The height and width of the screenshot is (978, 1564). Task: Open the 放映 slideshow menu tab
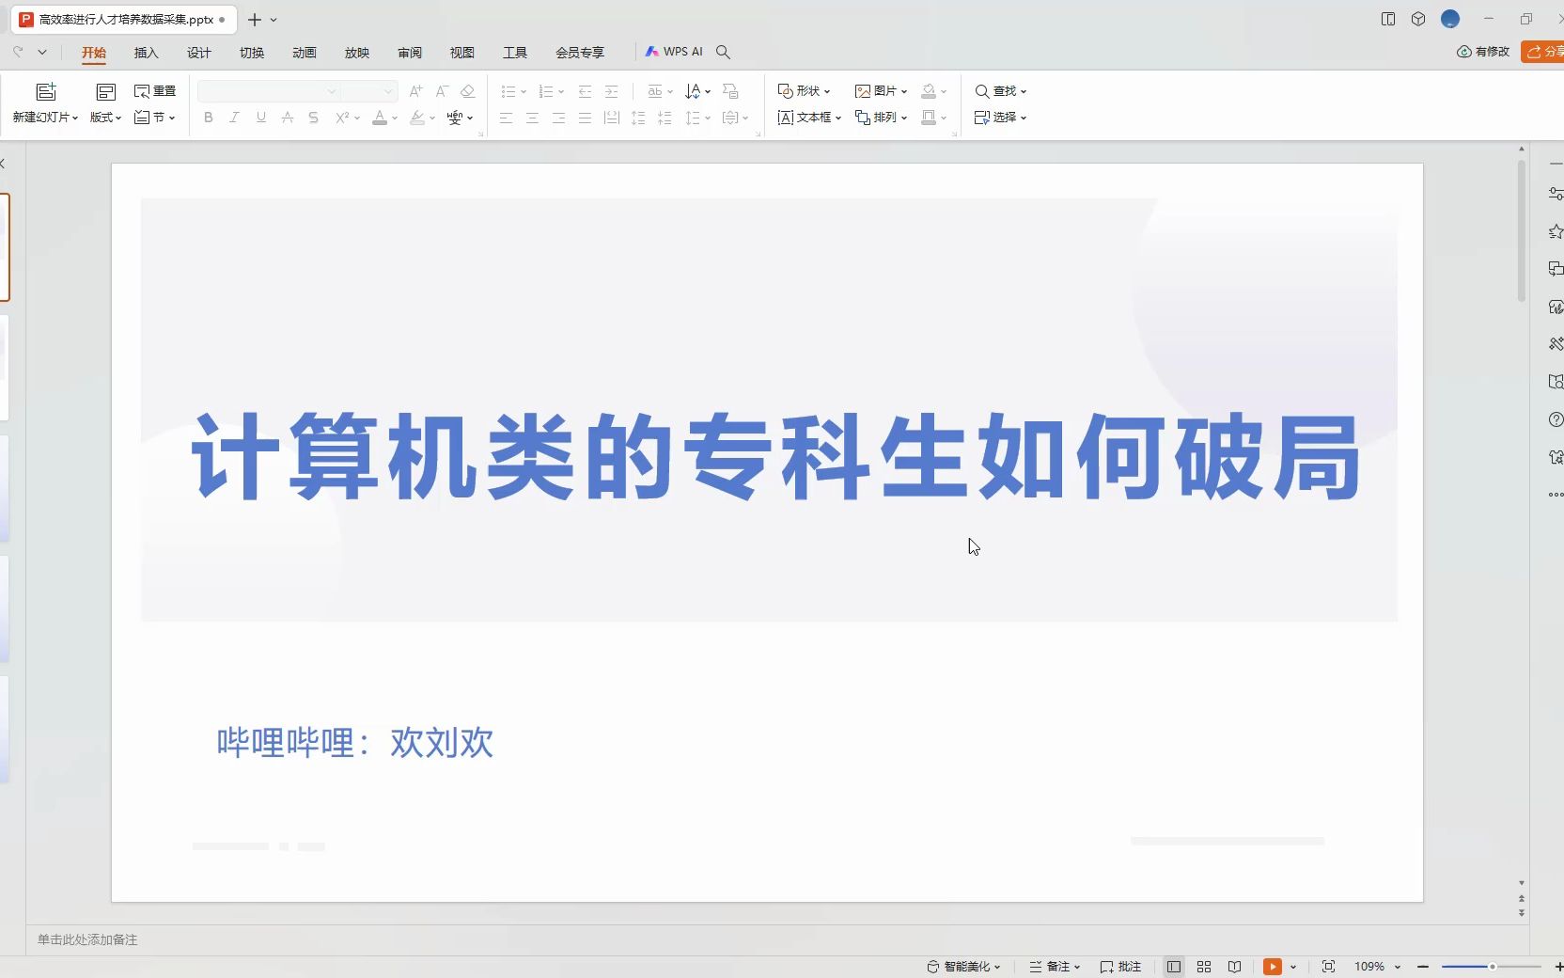(x=356, y=54)
